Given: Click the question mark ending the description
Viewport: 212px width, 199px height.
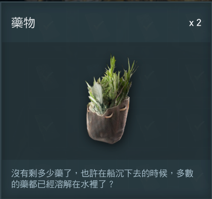Looking at the screenshot, I should tap(111, 184).
